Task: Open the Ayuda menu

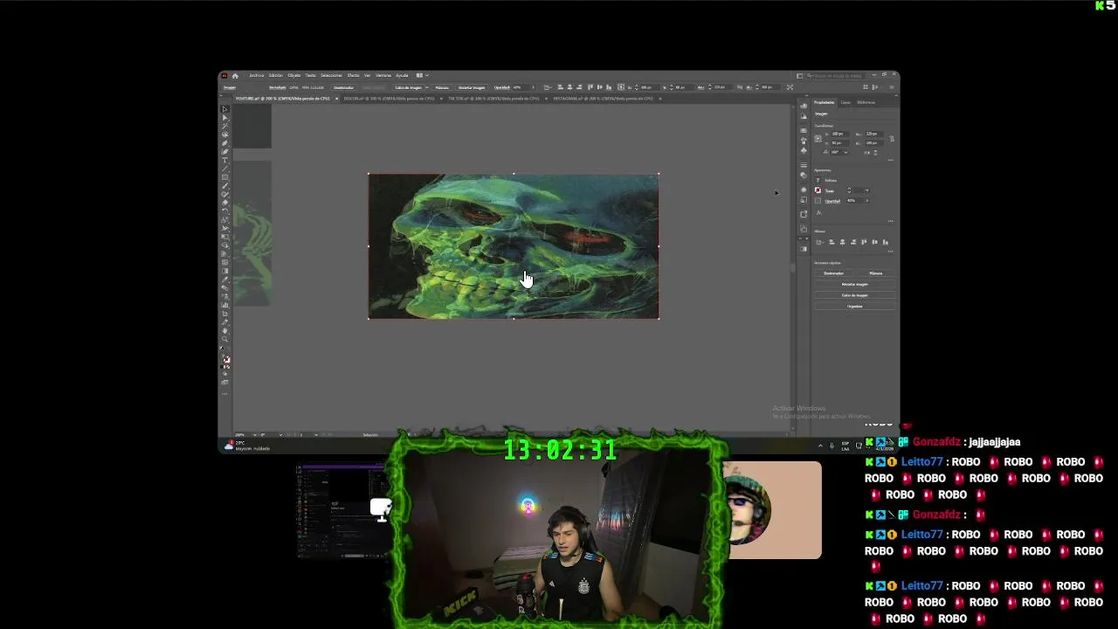Action: point(402,75)
